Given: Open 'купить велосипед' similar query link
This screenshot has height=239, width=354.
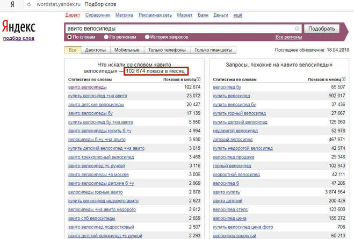Looking at the screenshot, I should pos(232,96).
